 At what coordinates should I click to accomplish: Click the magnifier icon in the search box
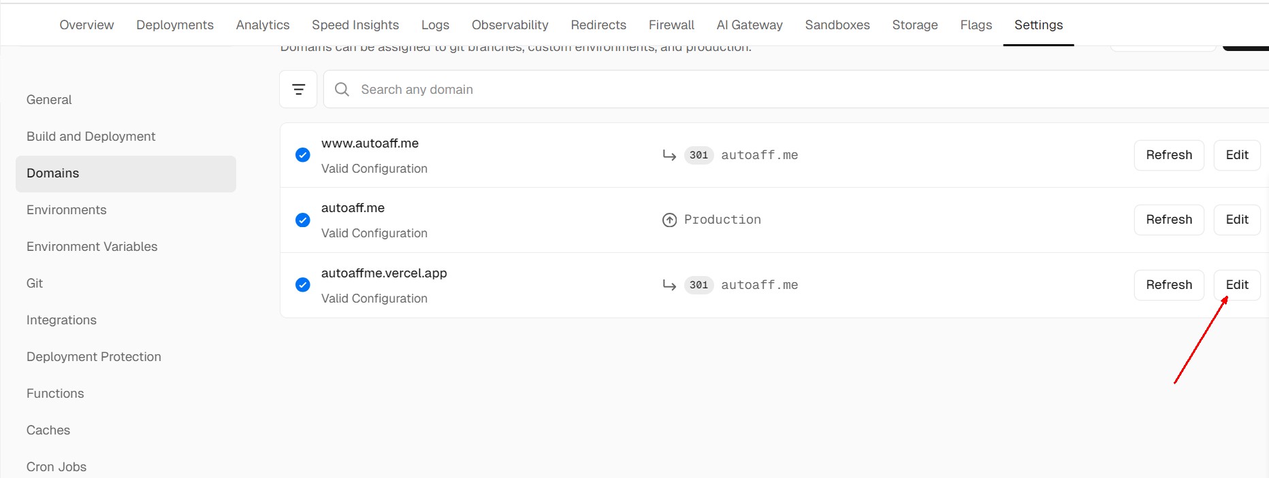coord(342,89)
